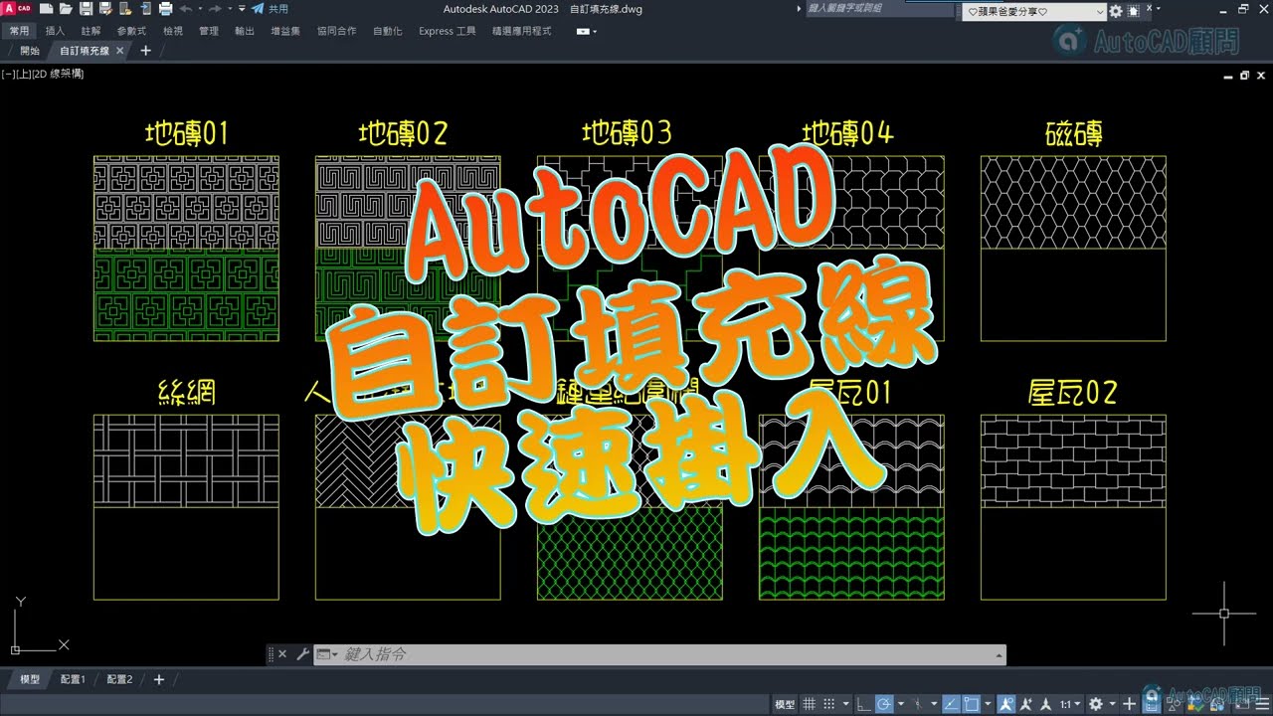
Task: Open the [2D 線架構] visual style controls
Action: pos(57,74)
